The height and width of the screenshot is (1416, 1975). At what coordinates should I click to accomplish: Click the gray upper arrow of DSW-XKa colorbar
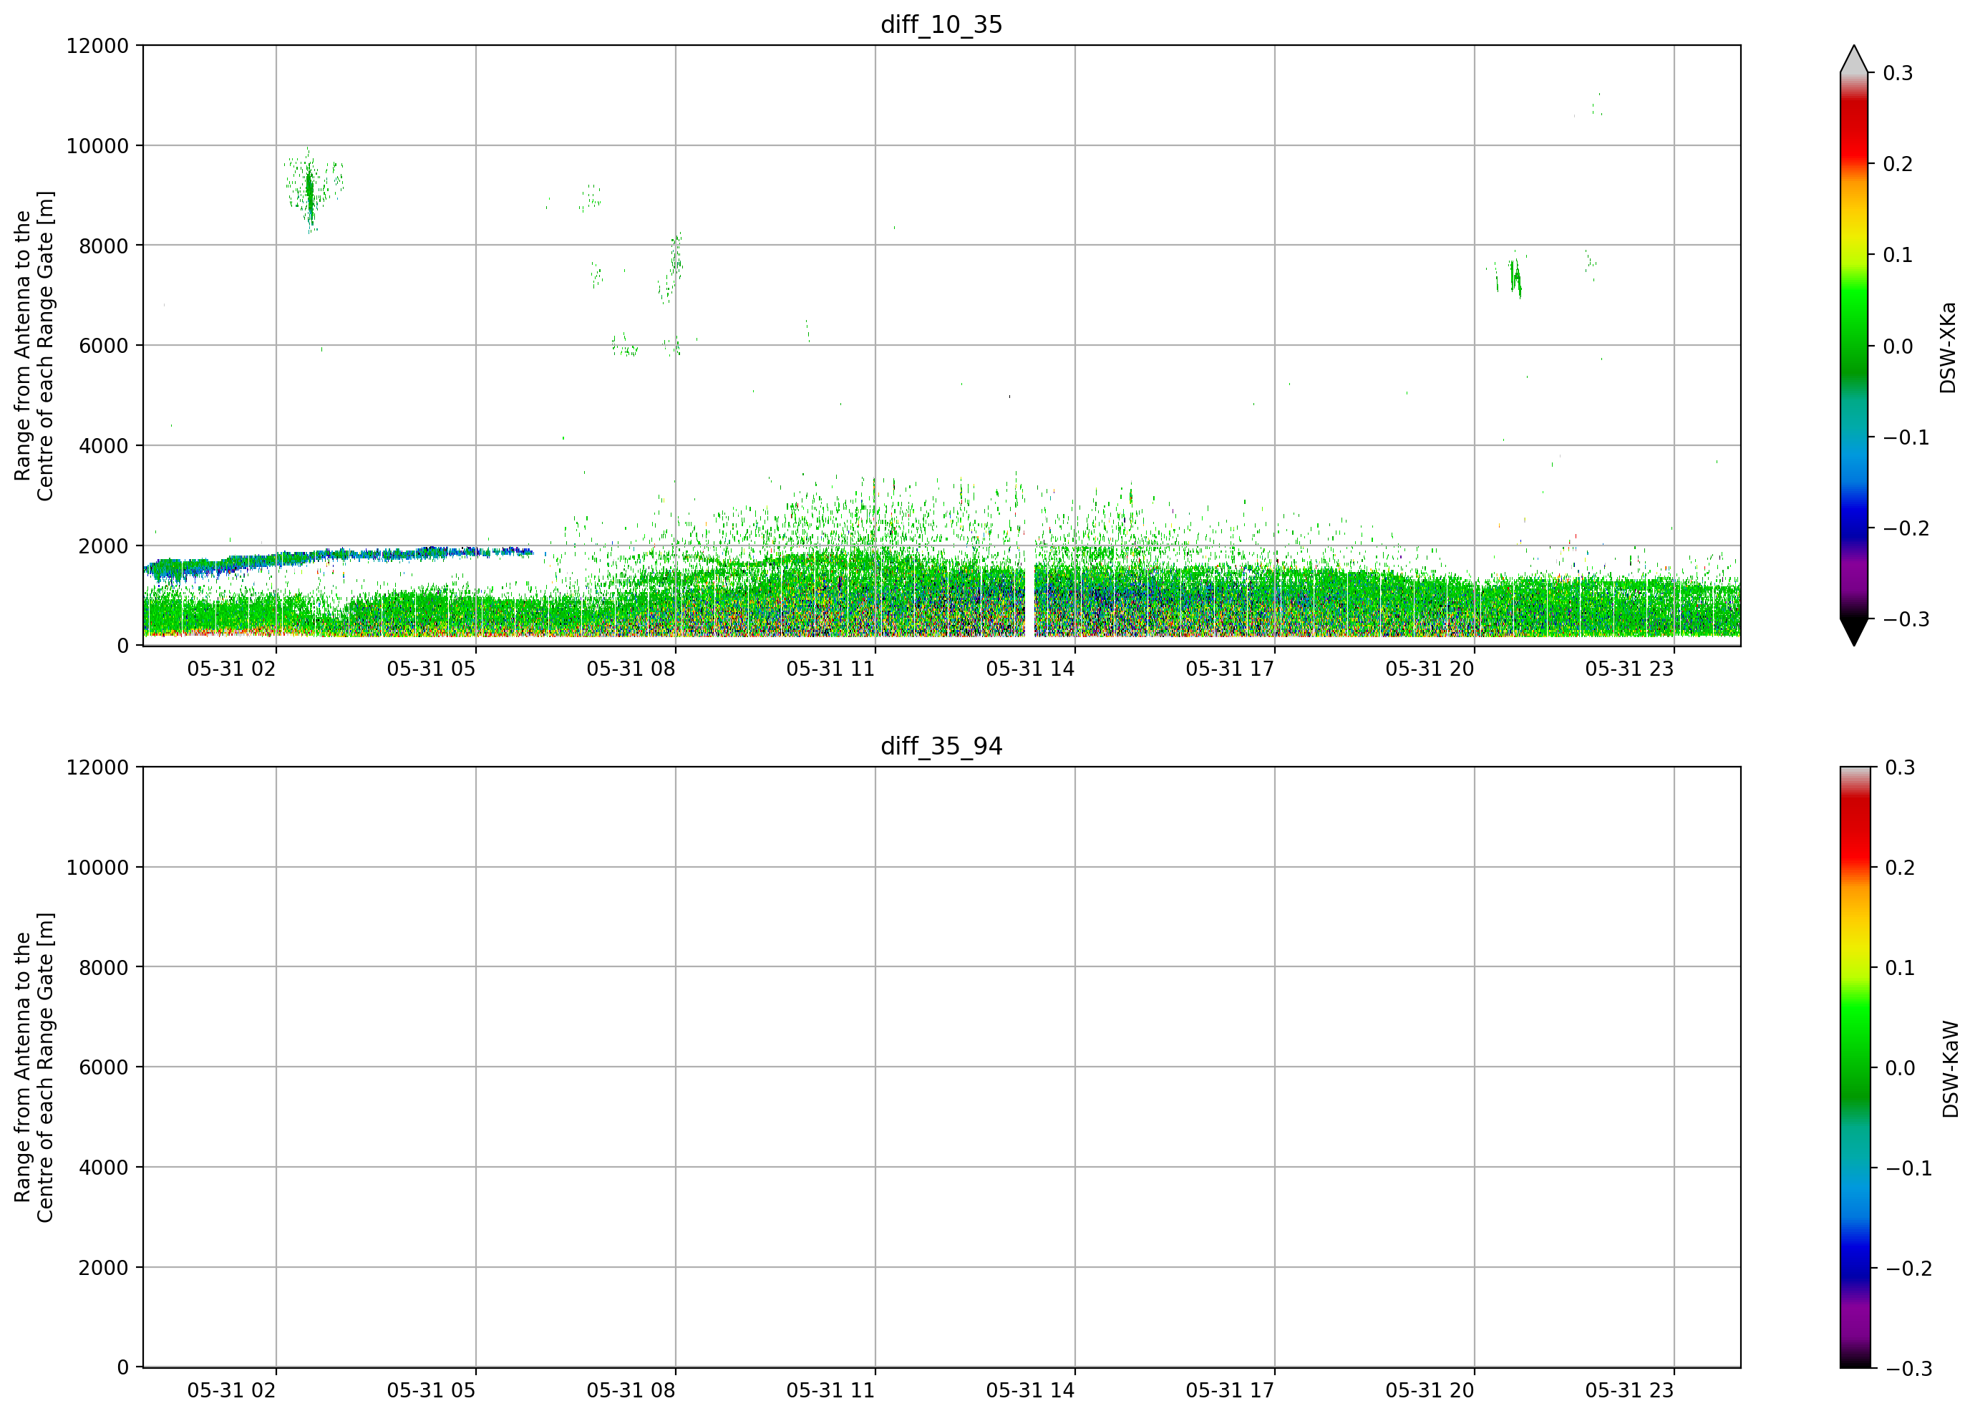pos(1854,59)
